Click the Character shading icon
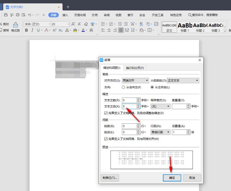Viewport: 231px width, 191px height. point(91,30)
